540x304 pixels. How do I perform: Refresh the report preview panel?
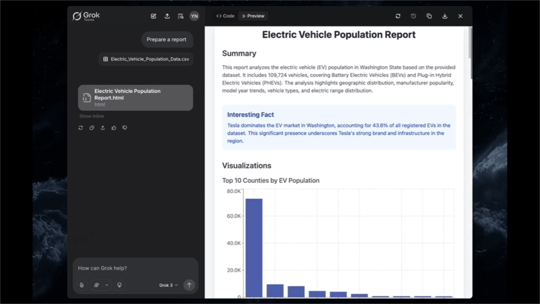(398, 16)
